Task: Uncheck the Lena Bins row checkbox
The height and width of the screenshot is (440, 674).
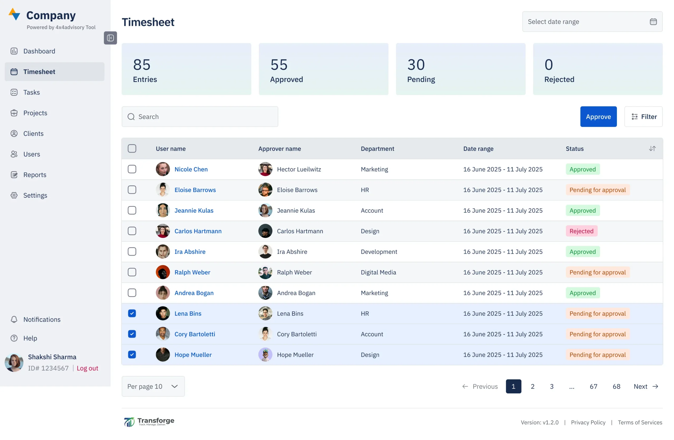Action: (132, 314)
